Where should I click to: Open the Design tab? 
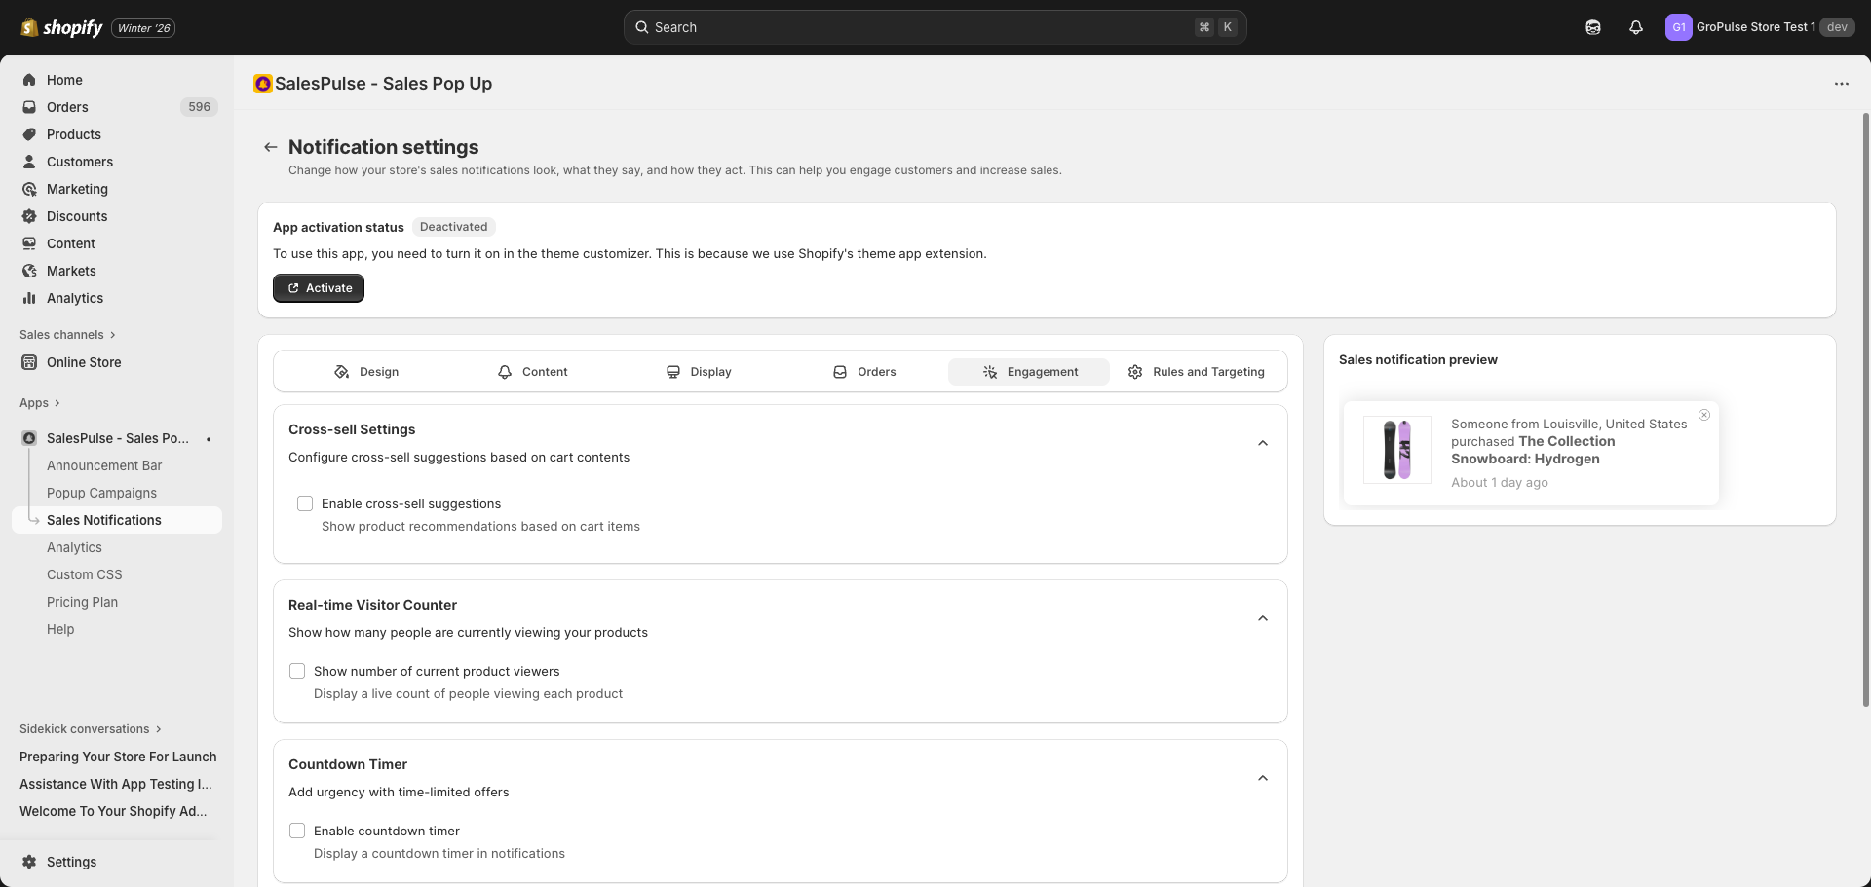click(x=366, y=371)
